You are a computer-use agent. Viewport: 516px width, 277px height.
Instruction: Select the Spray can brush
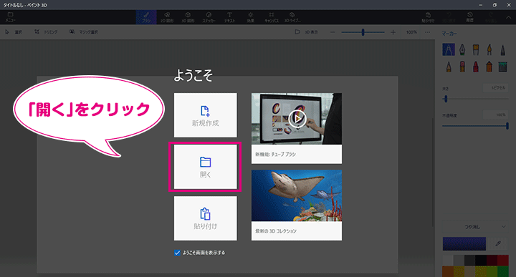489,67
